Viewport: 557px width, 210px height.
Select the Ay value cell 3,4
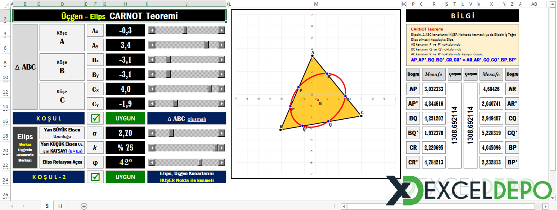click(x=125, y=45)
